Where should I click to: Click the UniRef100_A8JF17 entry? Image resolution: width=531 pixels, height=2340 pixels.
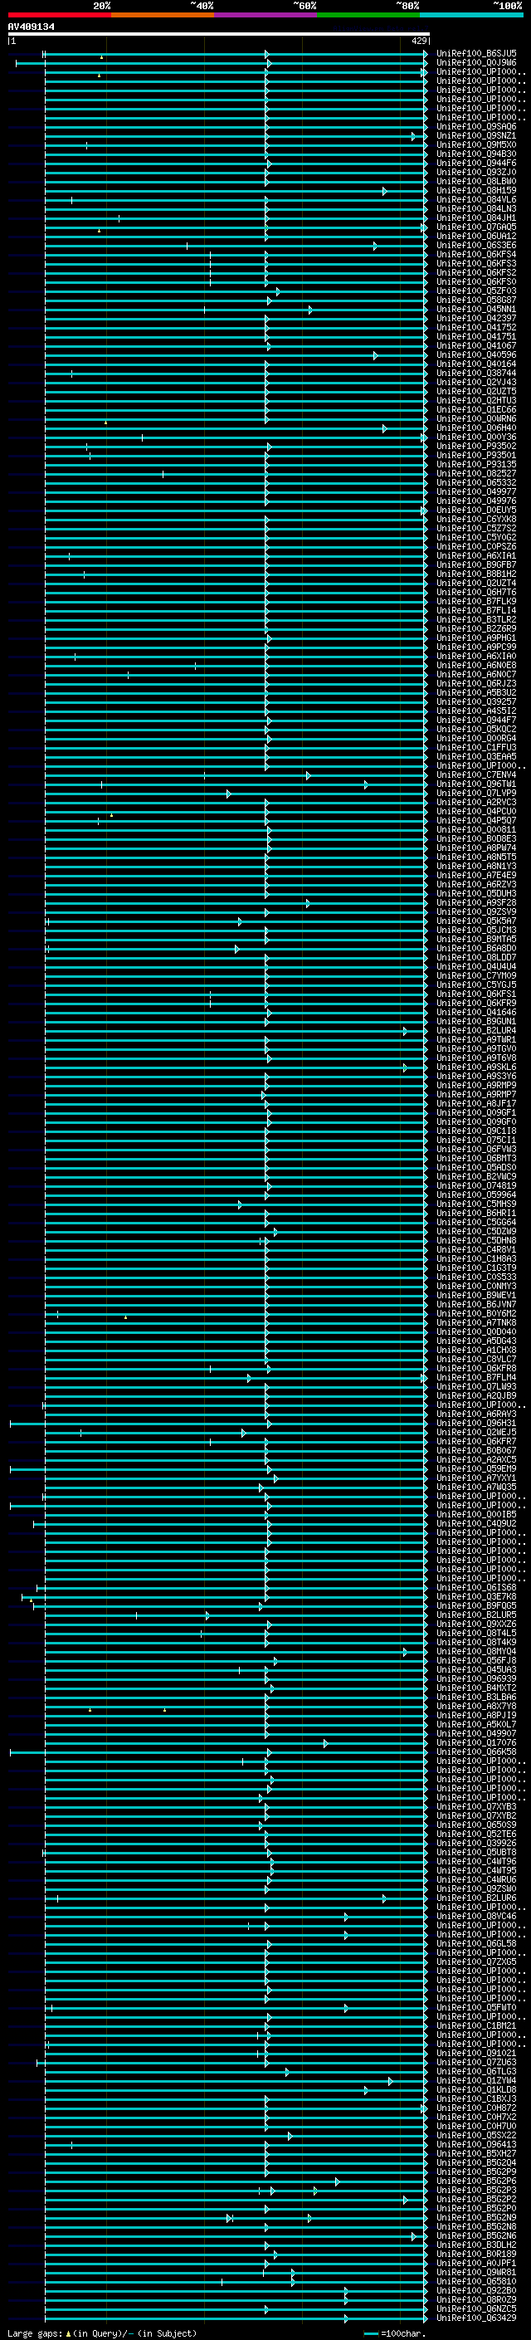[x=476, y=1104]
